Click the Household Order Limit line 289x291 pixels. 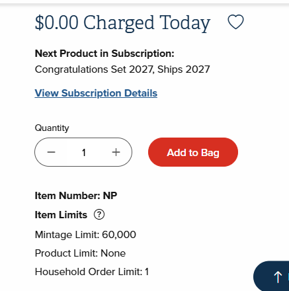tap(92, 272)
